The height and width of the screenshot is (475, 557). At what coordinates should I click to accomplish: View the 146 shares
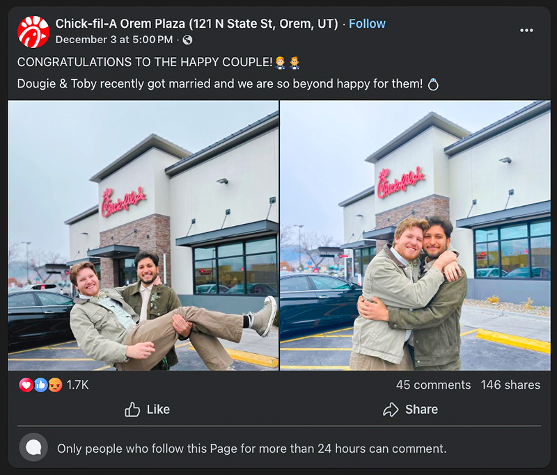point(510,385)
